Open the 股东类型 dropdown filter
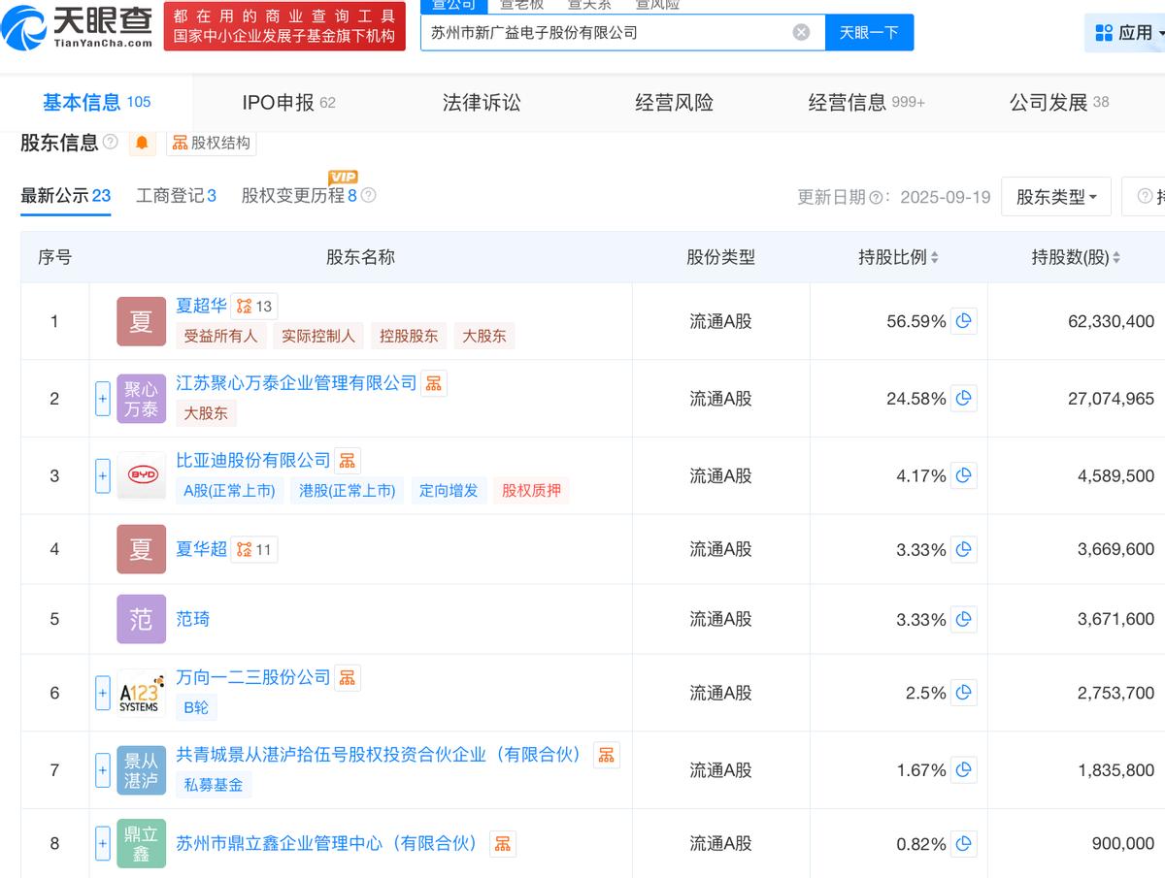Viewport: 1165px width, 878px height. coord(1055,197)
